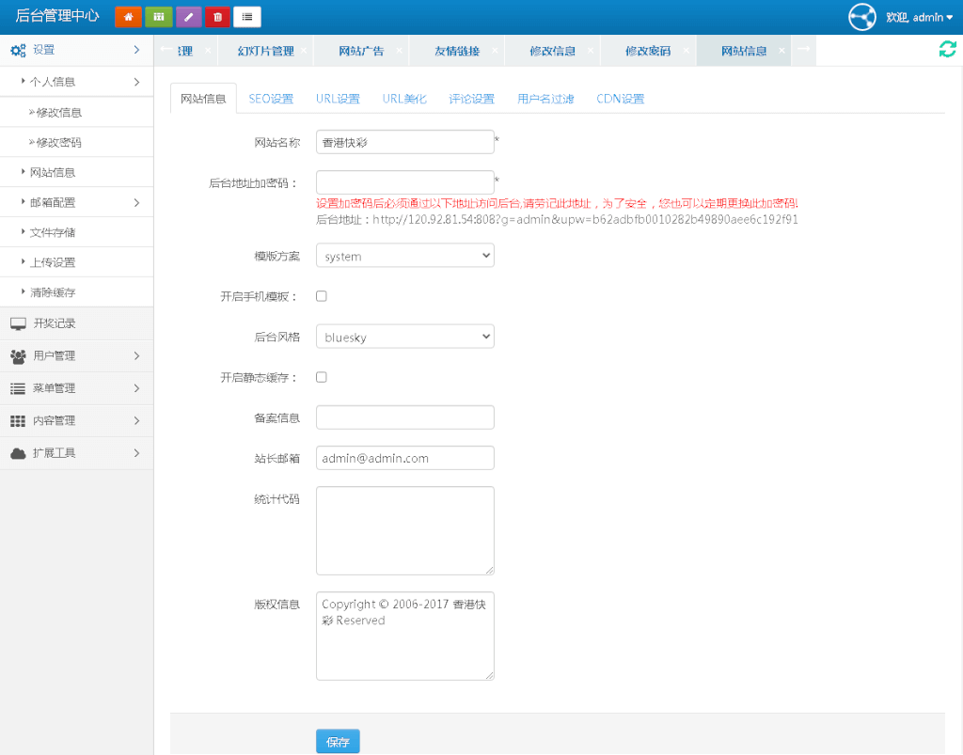Viewport: 963px width, 755px height.
Task: Open the 模版方案 system dropdown
Action: tap(404, 255)
